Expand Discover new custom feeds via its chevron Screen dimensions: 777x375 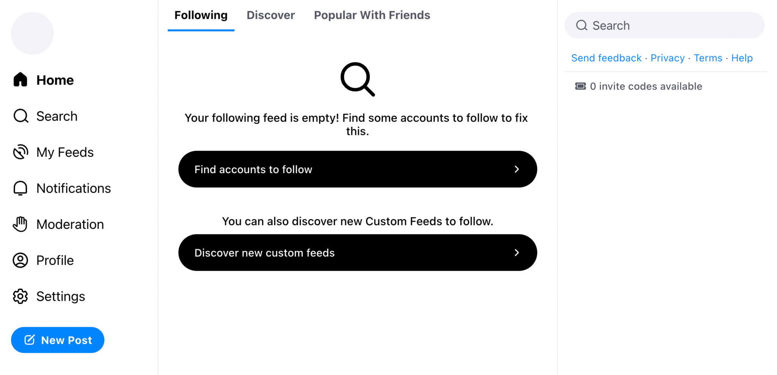tap(517, 252)
